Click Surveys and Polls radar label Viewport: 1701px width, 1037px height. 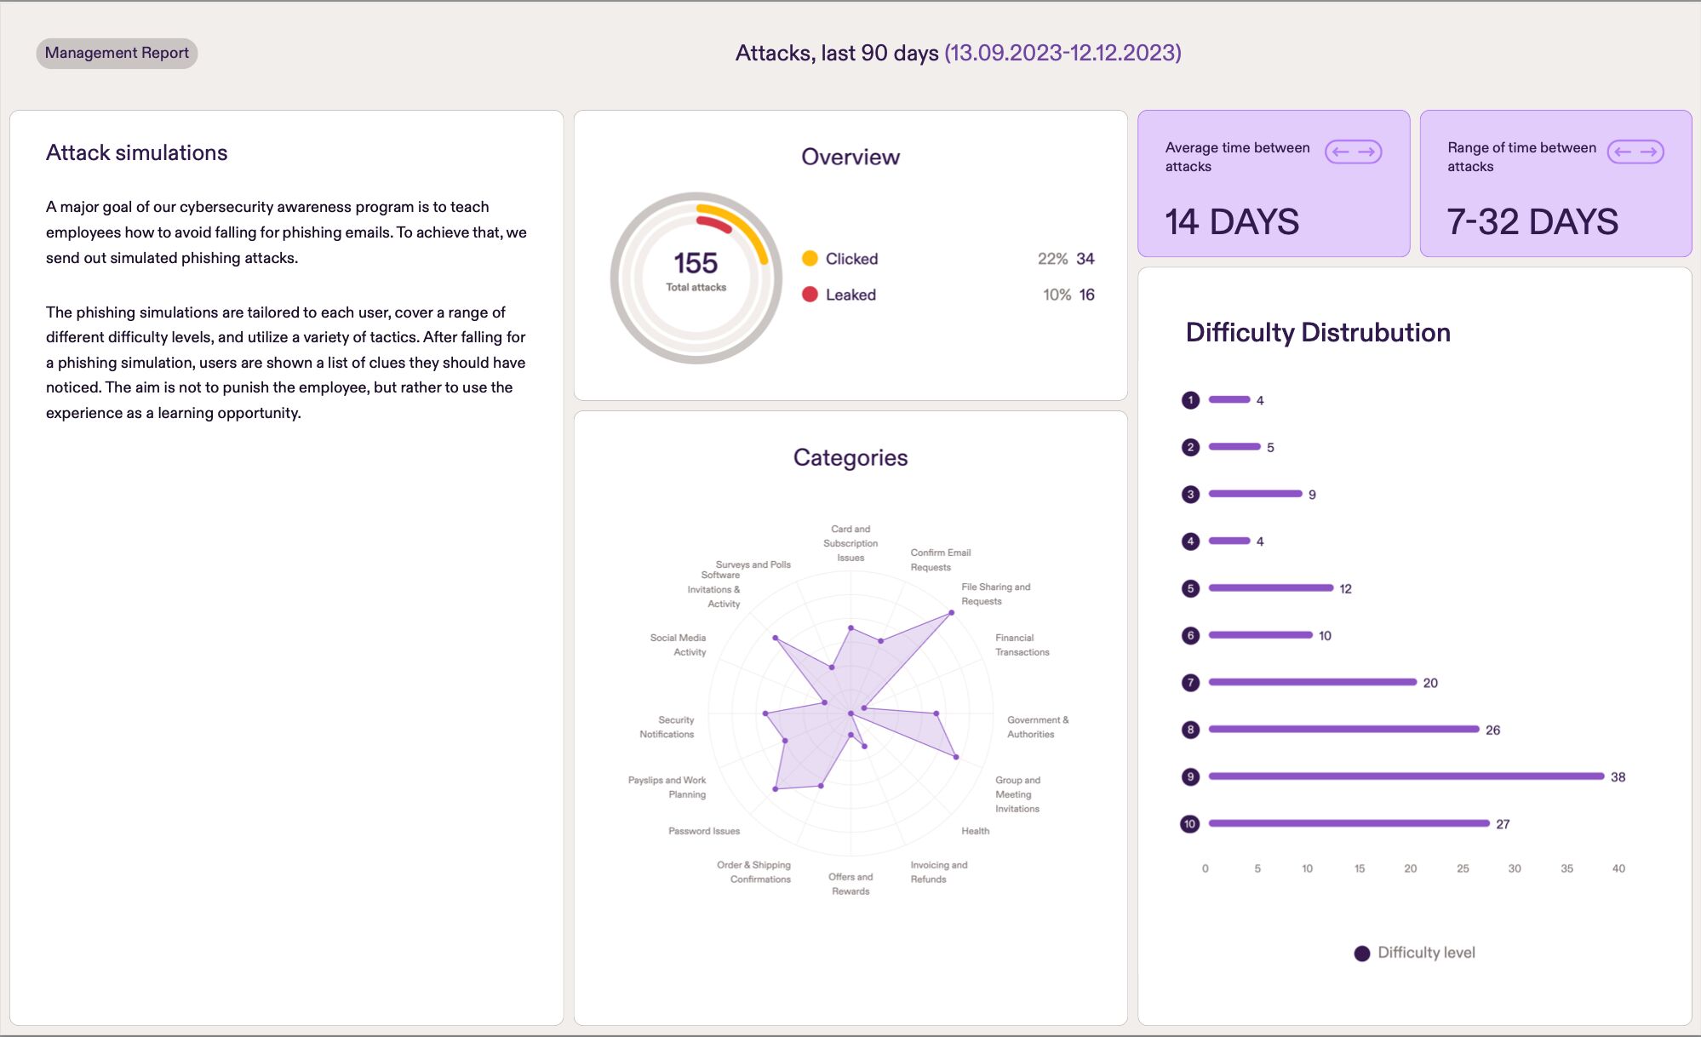tap(753, 564)
